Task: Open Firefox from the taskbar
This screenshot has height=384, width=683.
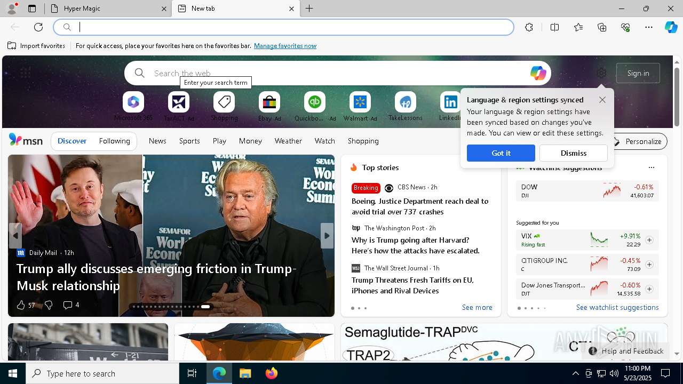Action: (x=272, y=373)
